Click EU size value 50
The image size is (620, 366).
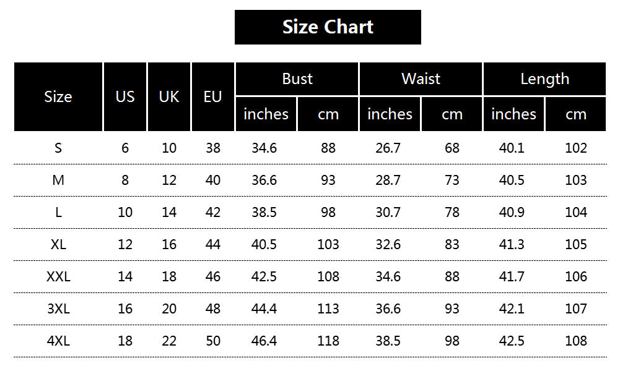[x=212, y=341]
